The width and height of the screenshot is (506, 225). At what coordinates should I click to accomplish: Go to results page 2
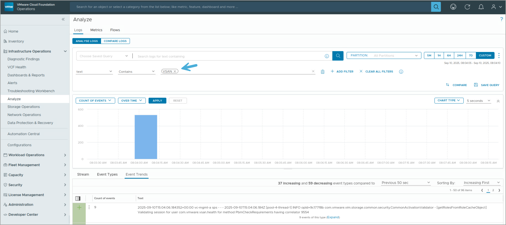coord(493,190)
